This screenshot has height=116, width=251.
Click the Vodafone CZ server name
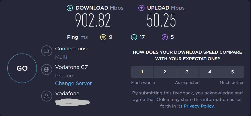tap(72, 67)
